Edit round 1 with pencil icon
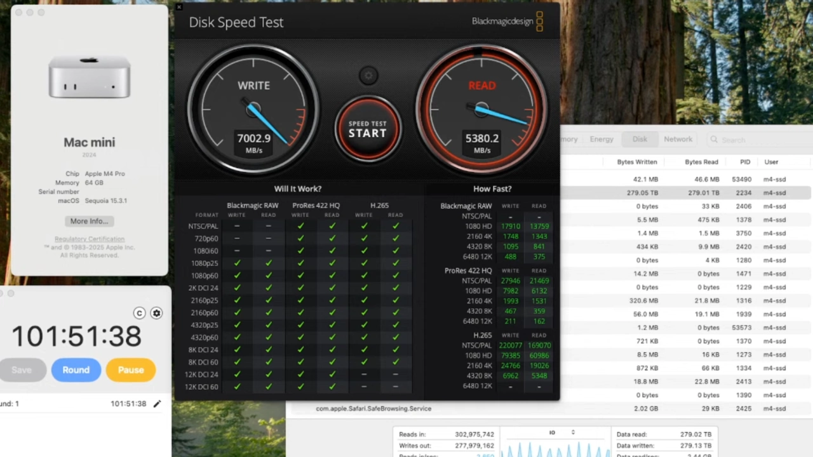813x457 pixels. 157,404
